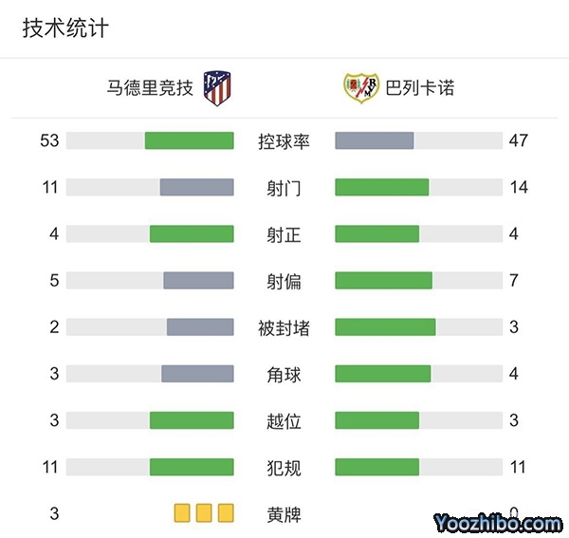Open the 技术统计 section header
Image resolution: width=569 pixels, height=538 pixels.
[65, 28]
